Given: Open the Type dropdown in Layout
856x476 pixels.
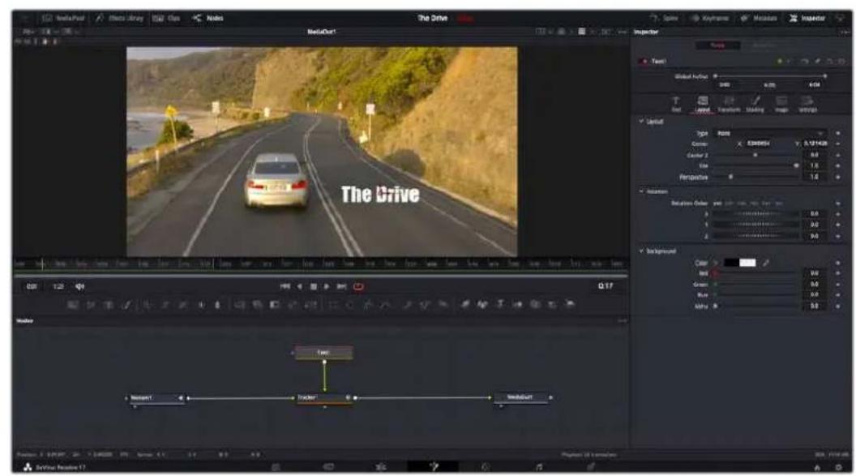Looking at the screenshot, I should [770, 133].
